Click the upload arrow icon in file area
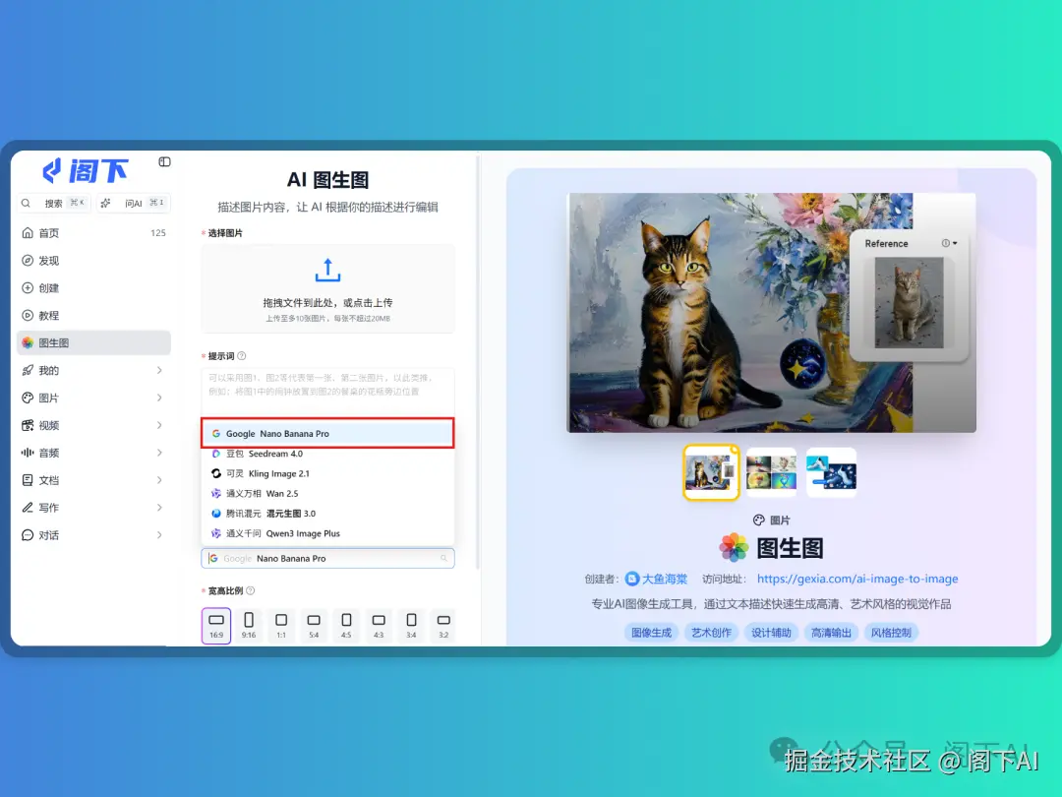Screen dimensions: 1062x797 pos(327,270)
